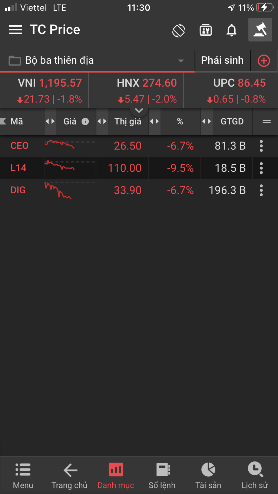Switch to the Tài sản tab
Screen dimensions: 278x494
[208, 475]
